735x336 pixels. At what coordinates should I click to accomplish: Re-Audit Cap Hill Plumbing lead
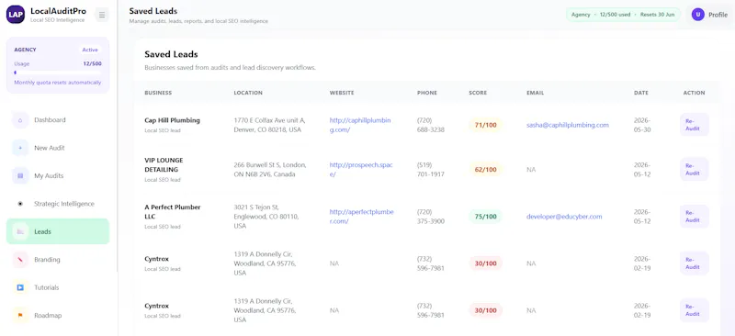click(x=695, y=125)
